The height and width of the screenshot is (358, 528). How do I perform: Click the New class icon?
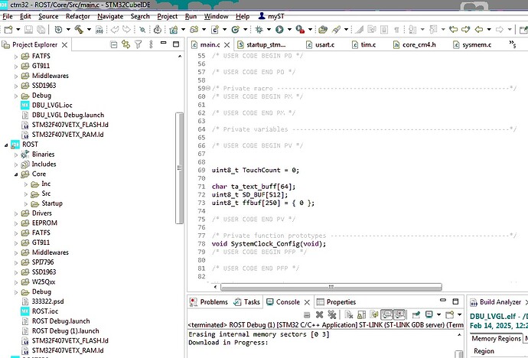click(x=236, y=30)
